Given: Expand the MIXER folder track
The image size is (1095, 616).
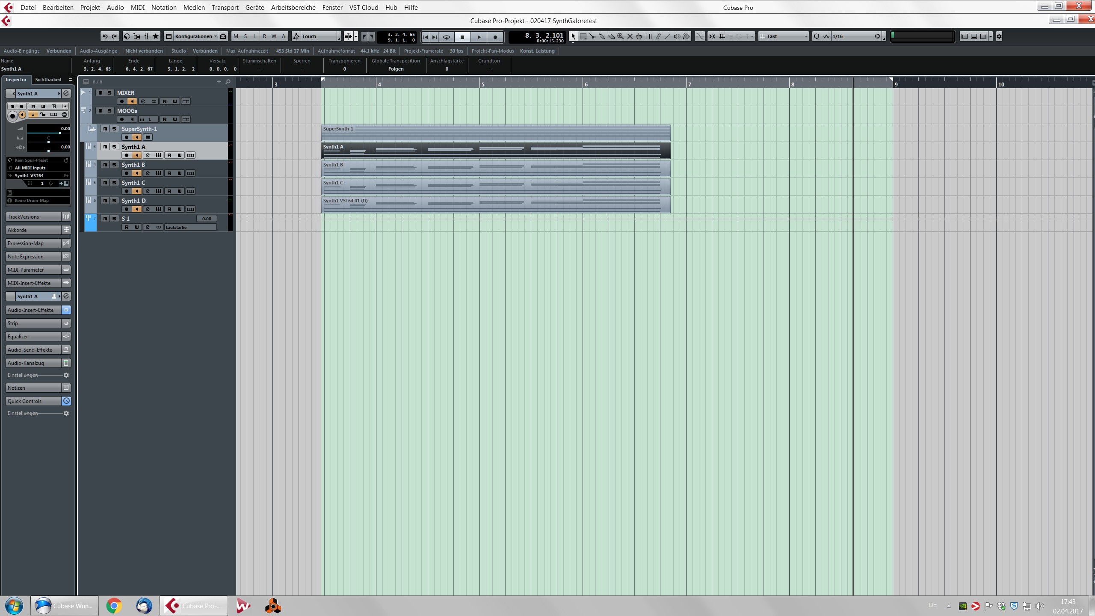Looking at the screenshot, I should click(x=84, y=92).
